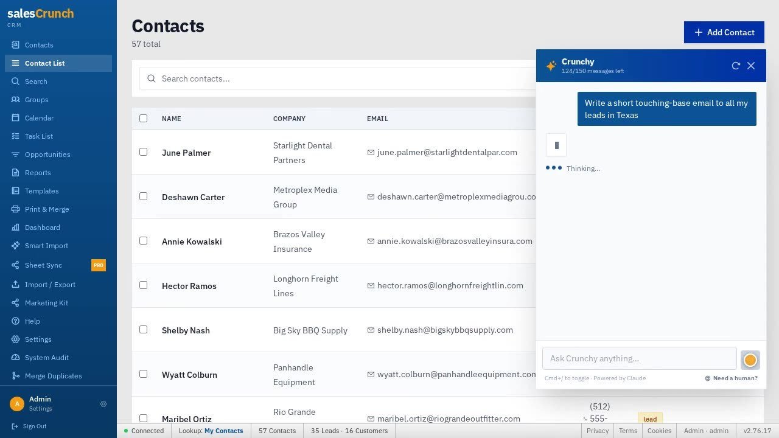The width and height of the screenshot is (779, 438).
Task: Open Contacts in the sidebar
Action: tap(58, 45)
